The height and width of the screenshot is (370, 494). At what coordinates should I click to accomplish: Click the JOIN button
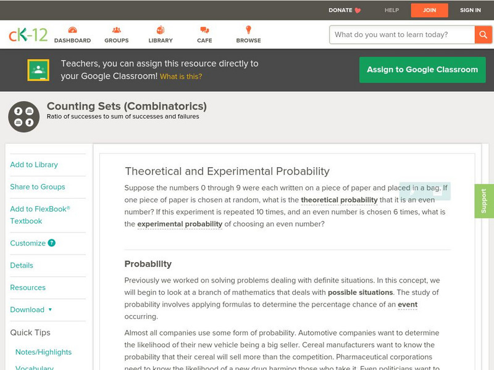pyautogui.click(x=429, y=10)
